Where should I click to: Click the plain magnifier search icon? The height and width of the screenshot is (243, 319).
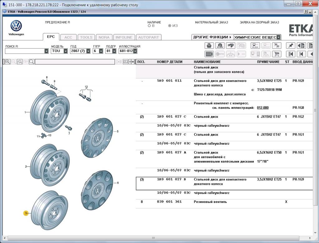[x=31, y=62]
